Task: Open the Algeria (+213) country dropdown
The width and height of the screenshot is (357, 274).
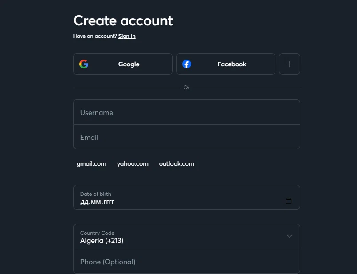Action: click(x=186, y=236)
